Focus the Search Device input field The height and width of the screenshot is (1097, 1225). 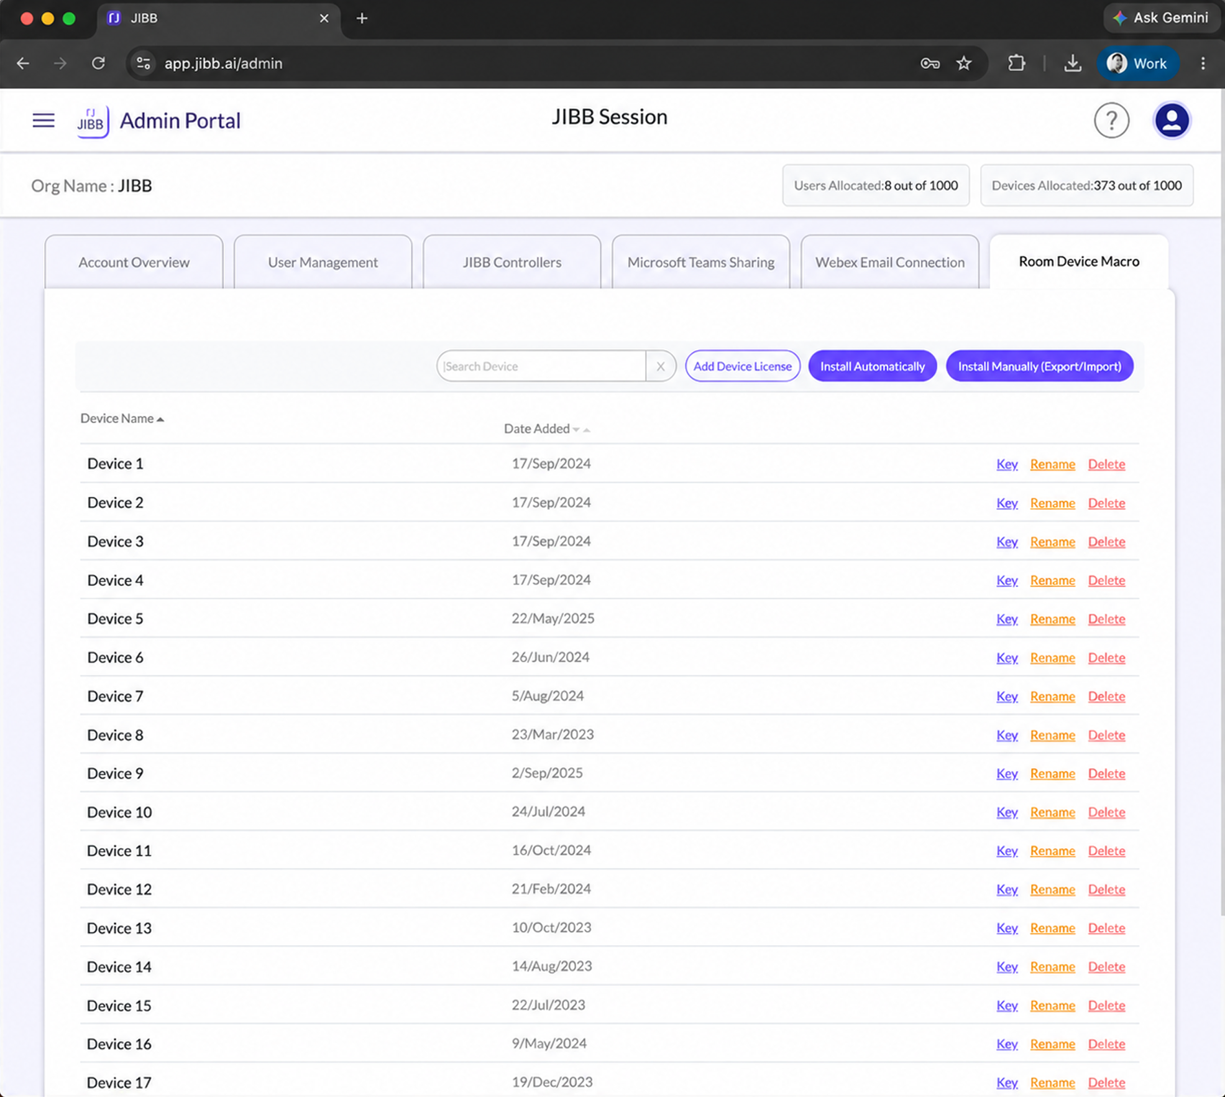tap(541, 366)
